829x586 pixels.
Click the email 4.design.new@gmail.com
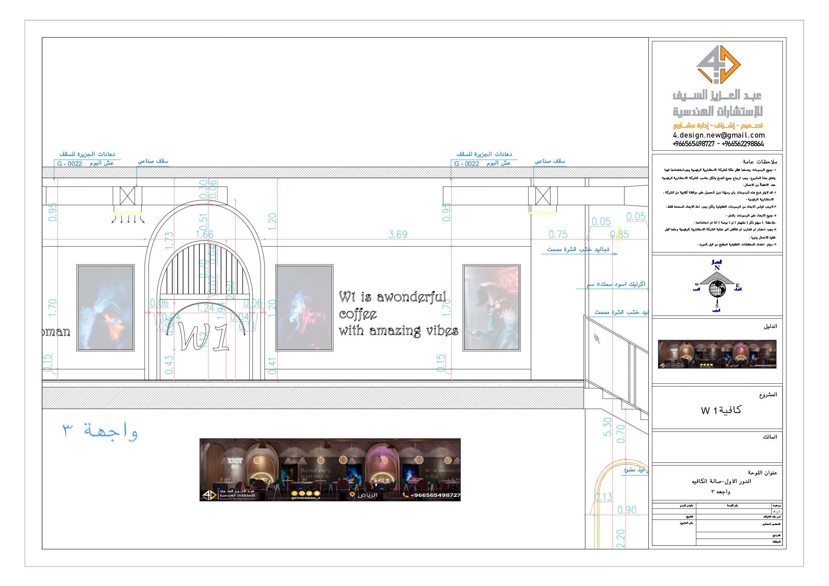point(718,135)
